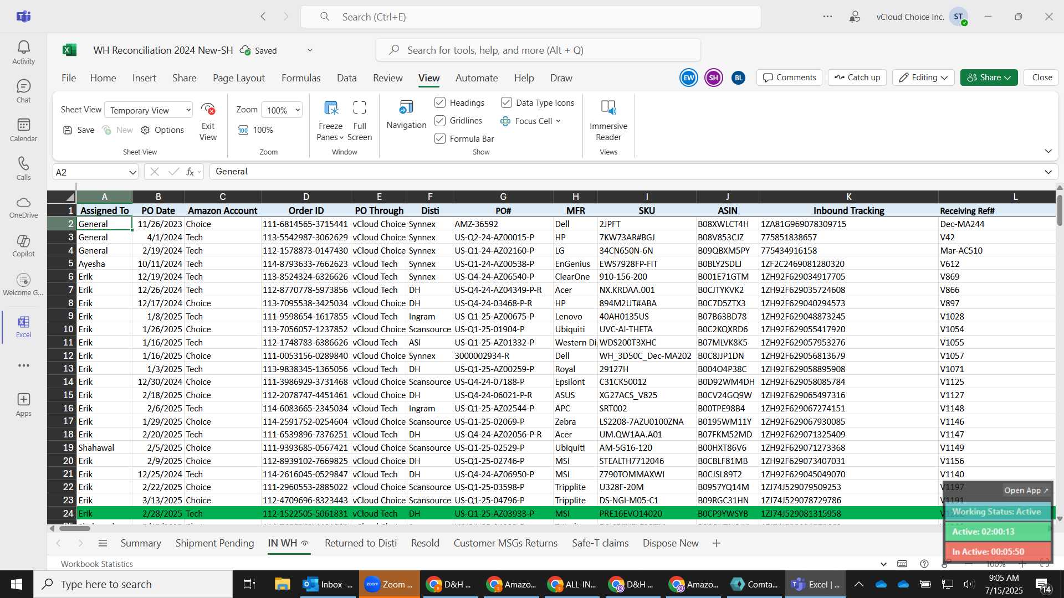Click EW collaborator avatar
1064x598 pixels.
click(x=688, y=78)
